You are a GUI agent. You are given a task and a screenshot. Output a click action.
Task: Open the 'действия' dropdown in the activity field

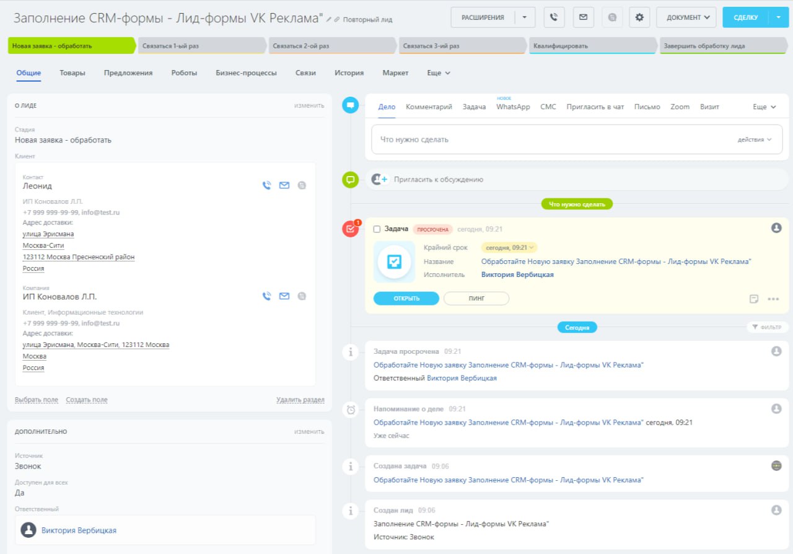pyautogui.click(x=754, y=140)
